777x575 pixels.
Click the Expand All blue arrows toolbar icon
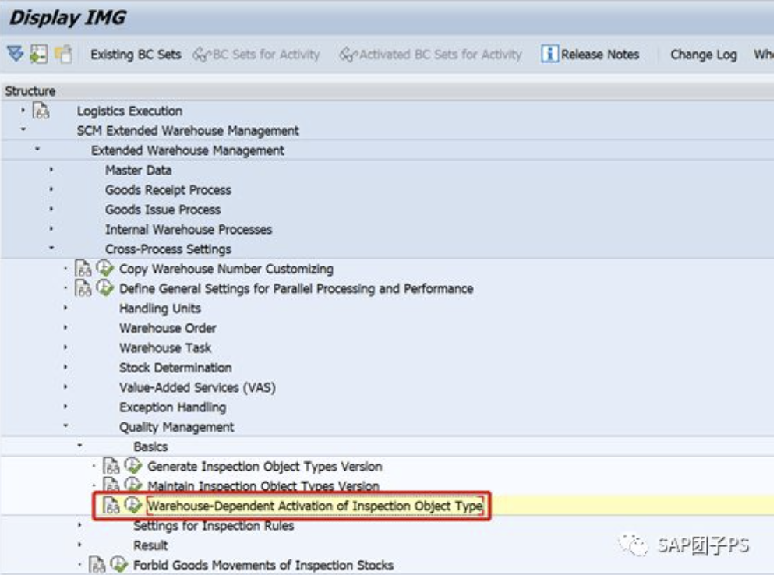click(16, 54)
